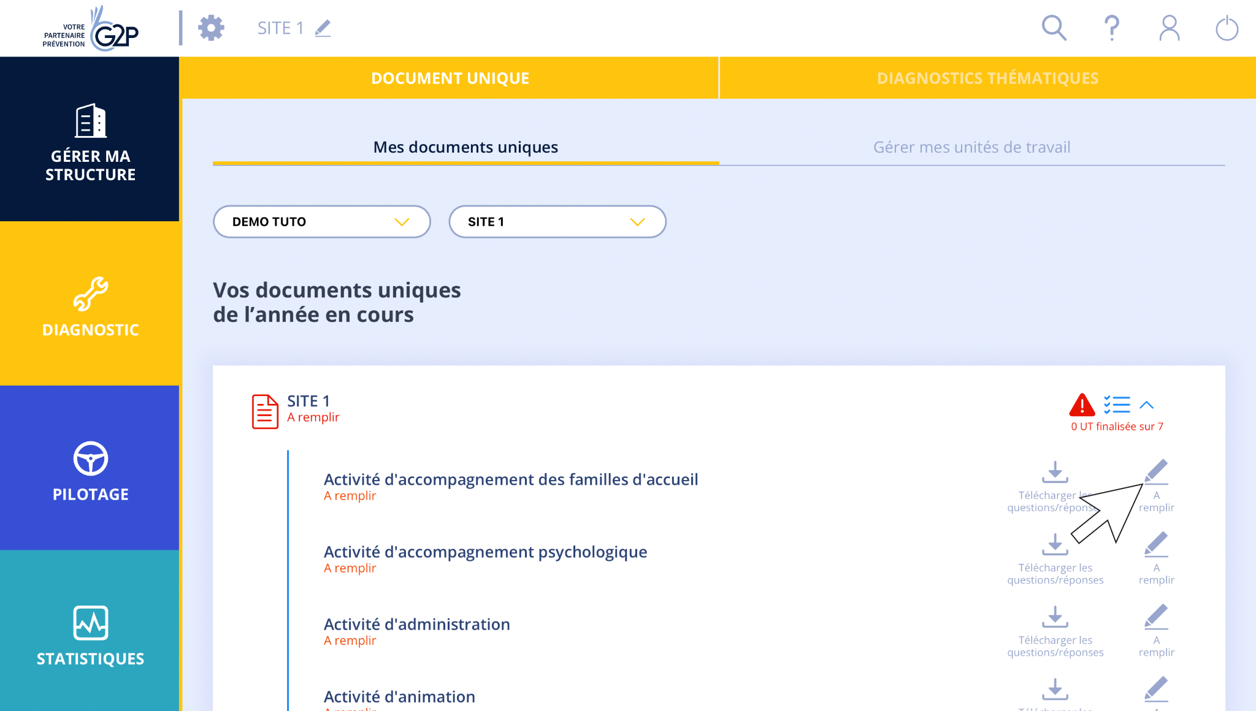1256x711 pixels.
Task: Download questions/réponses for accompagnement psychologique
Action: pos(1055,544)
